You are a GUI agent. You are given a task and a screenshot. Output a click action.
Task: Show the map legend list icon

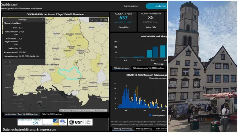(x=101, y=20)
